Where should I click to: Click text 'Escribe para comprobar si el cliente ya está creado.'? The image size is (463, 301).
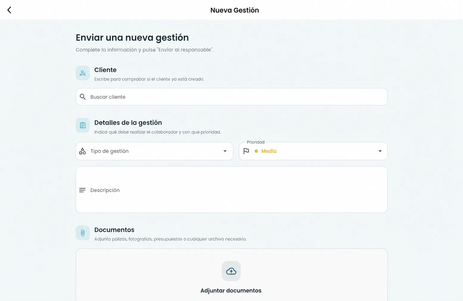coord(149,79)
